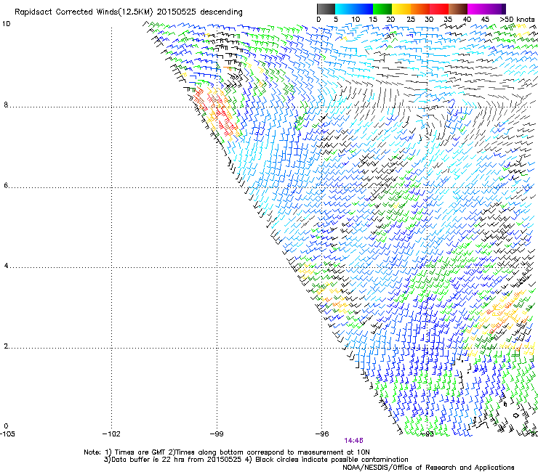Click the longitude axis label '-99'
The height and width of the screenshot is (472, 538).
tap(217, 434)
